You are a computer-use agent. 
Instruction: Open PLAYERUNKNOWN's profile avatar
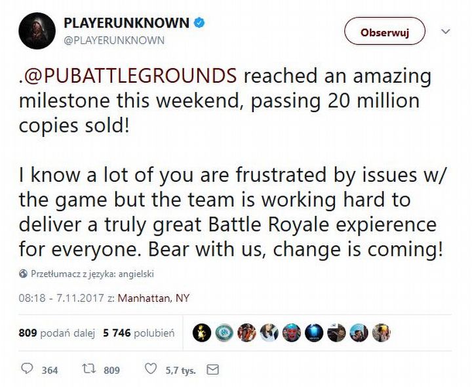[x=37, y=30]
